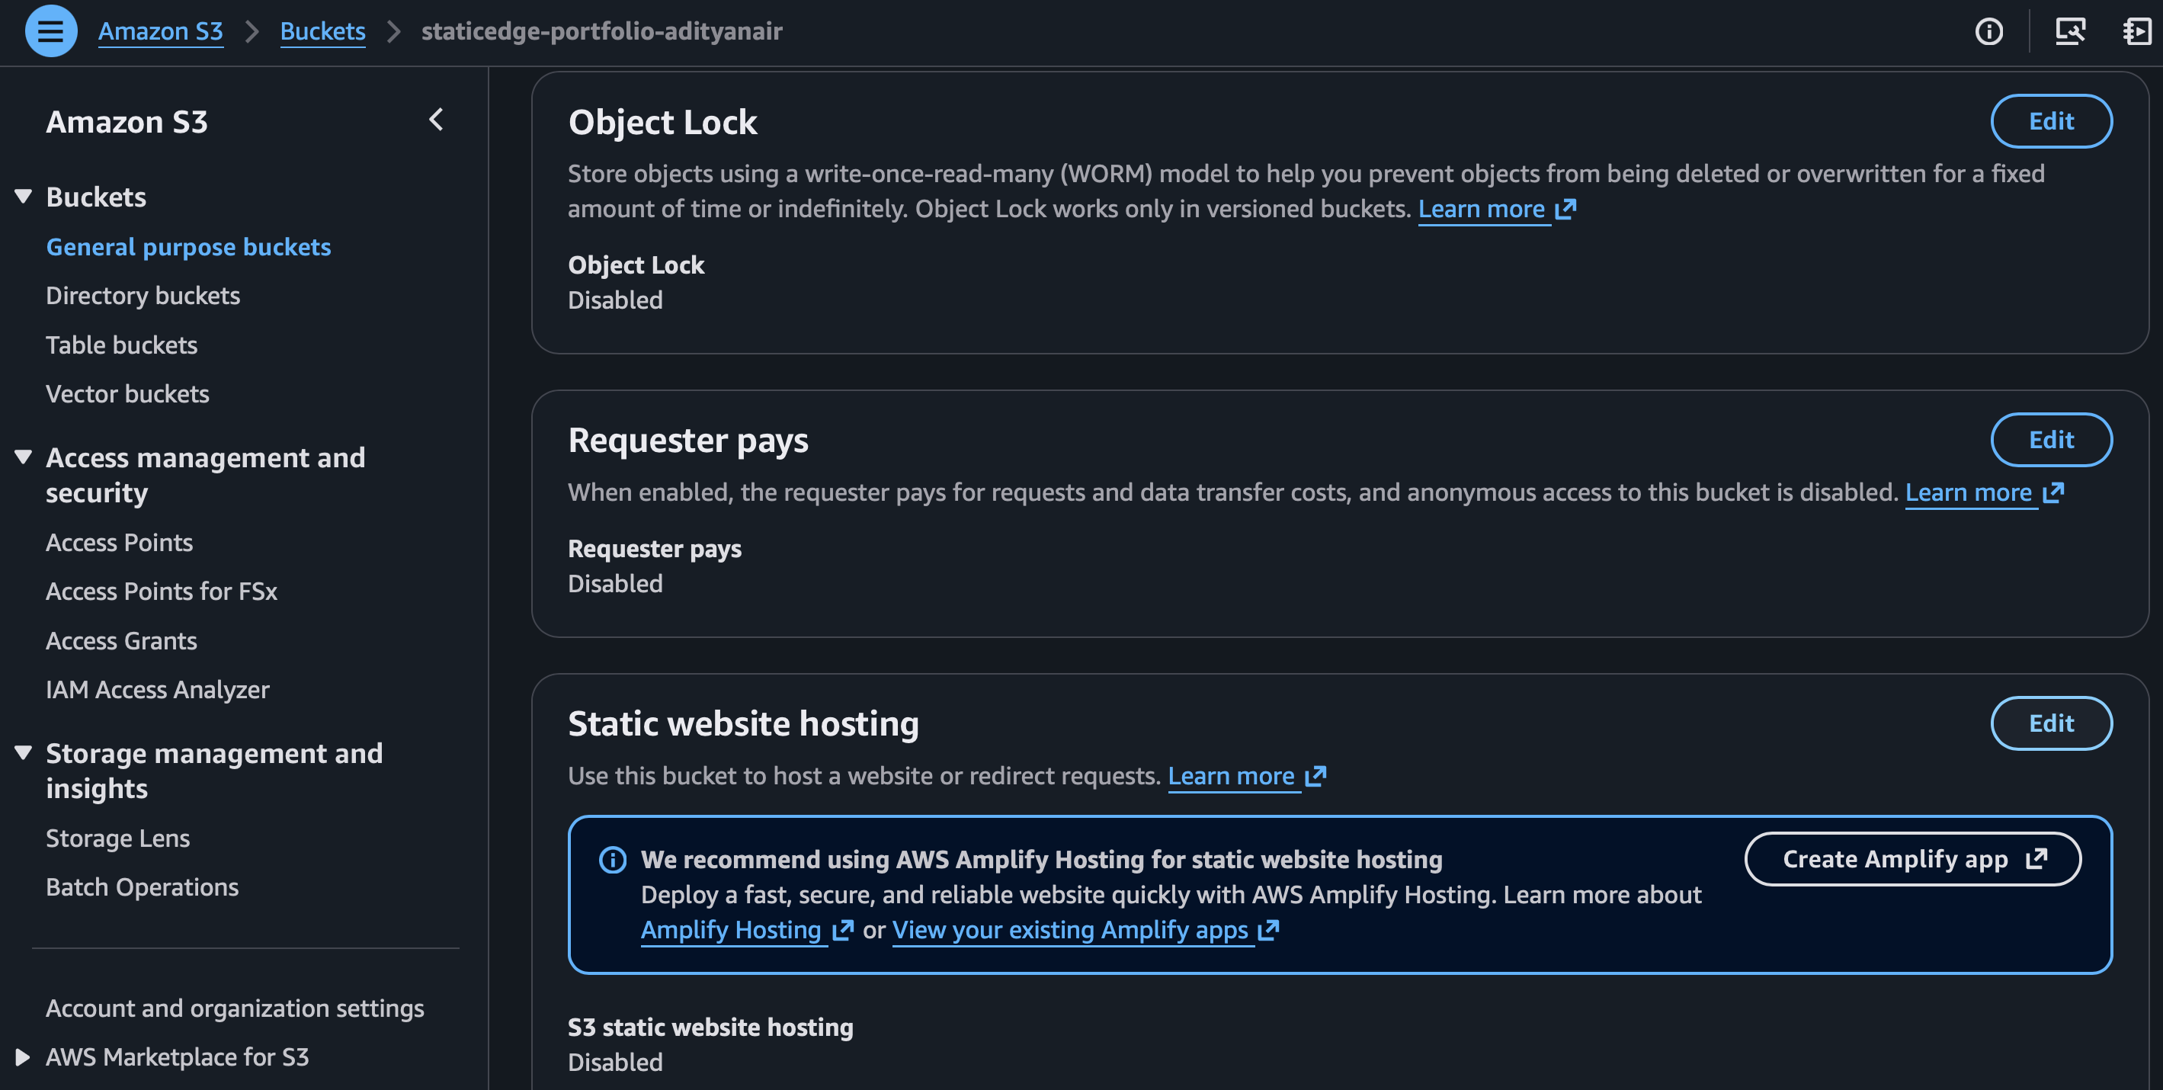
Task: Collapse Storage management and insights section
Action: (x=24, y=752)
